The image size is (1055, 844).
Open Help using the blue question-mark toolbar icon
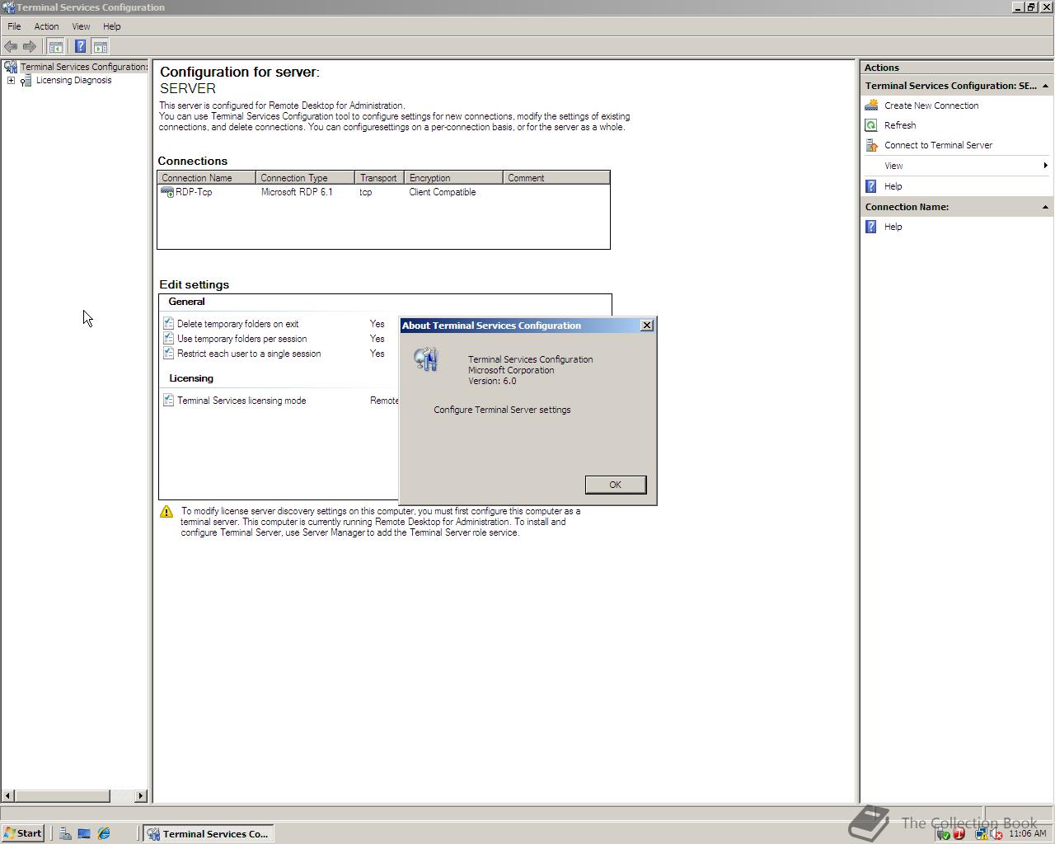[80, 46]
